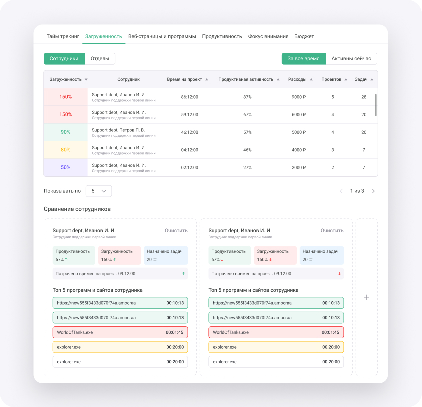Click table vertical scrollbar
Viewport: 422px width, 407px height.
[376, 105]
